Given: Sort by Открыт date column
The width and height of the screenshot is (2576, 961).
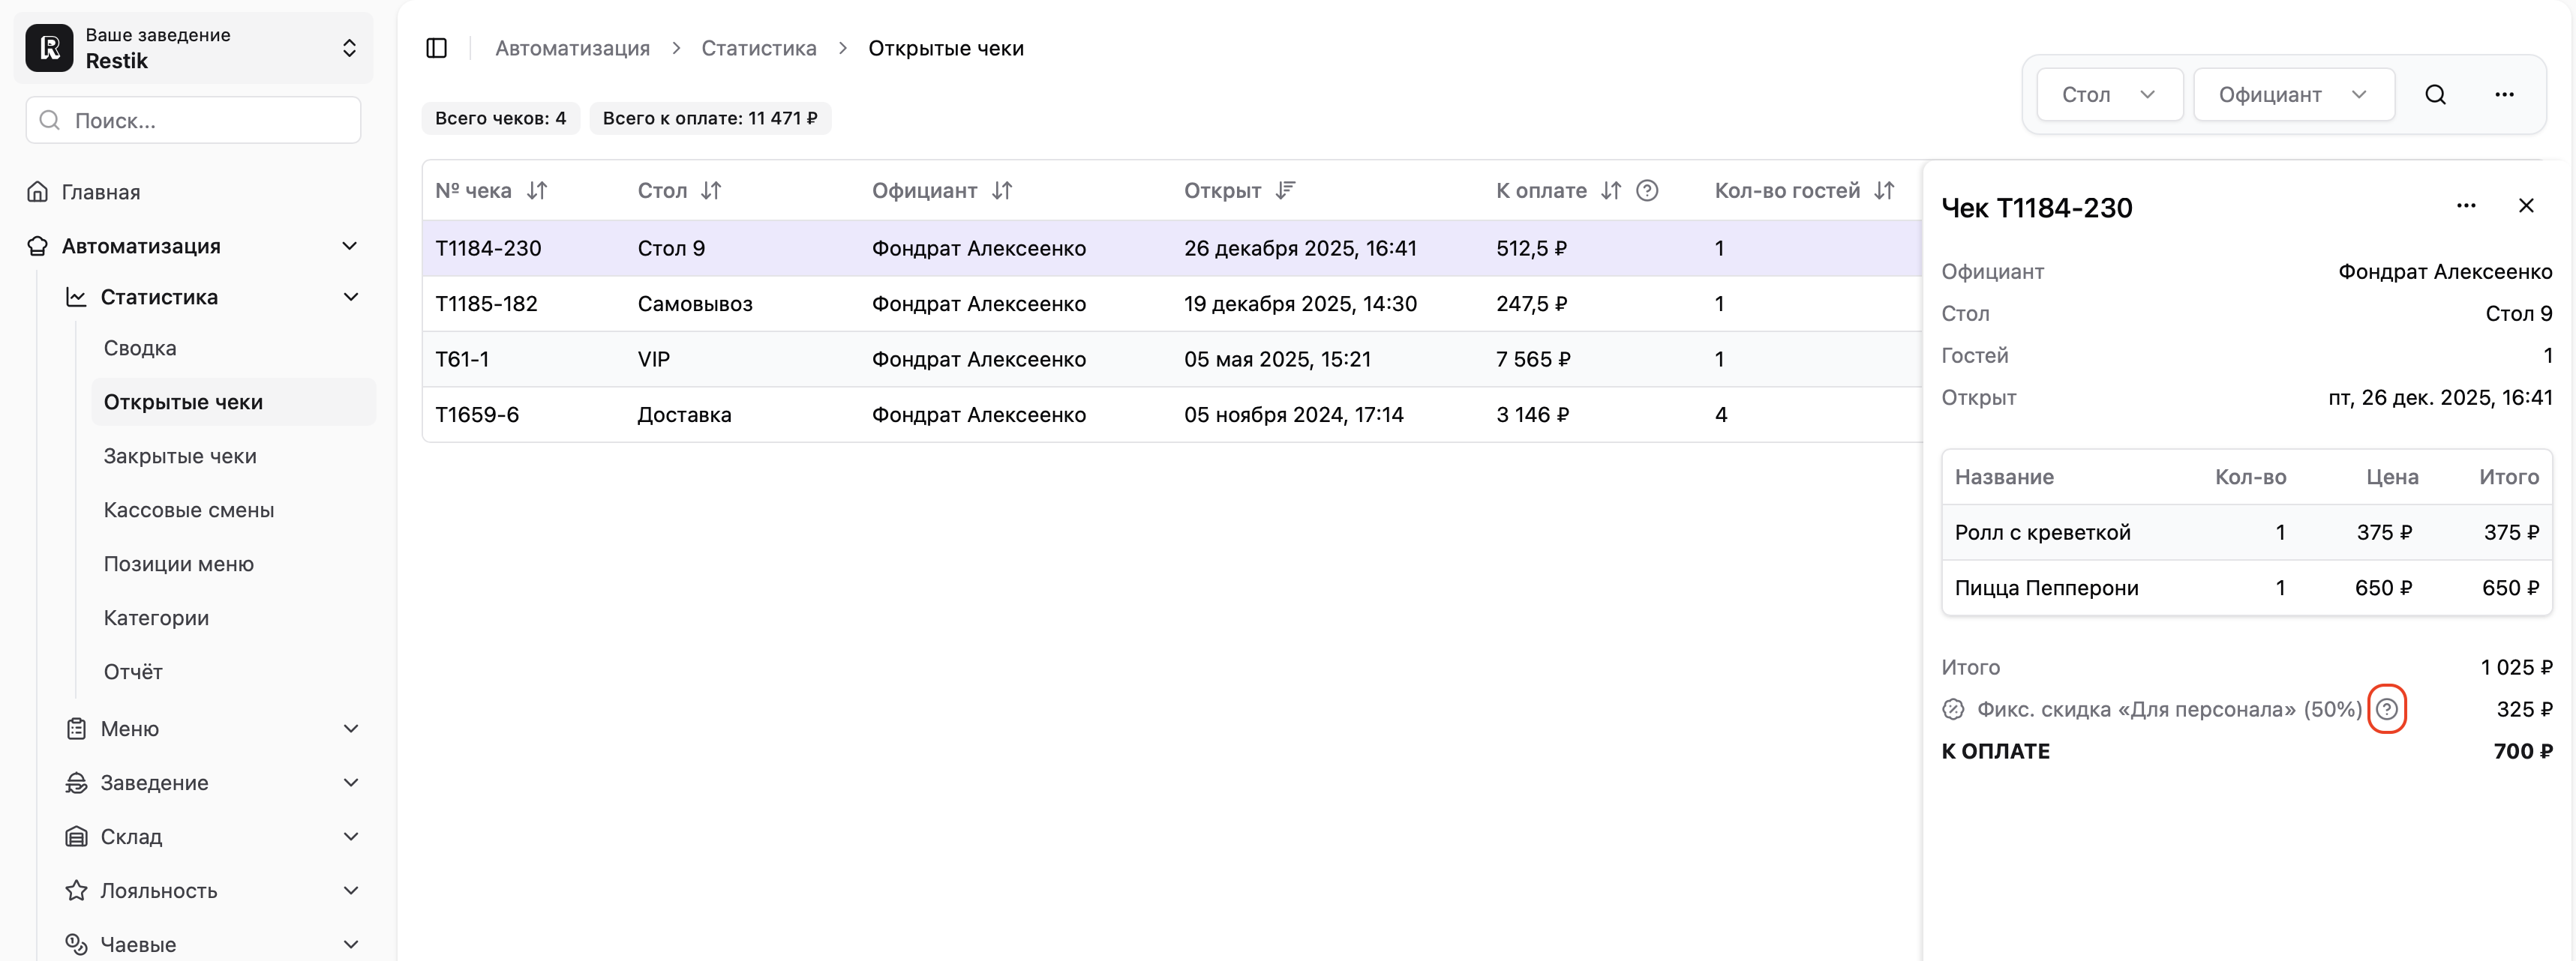Looking at the screenshot, I should [1285, 191].
